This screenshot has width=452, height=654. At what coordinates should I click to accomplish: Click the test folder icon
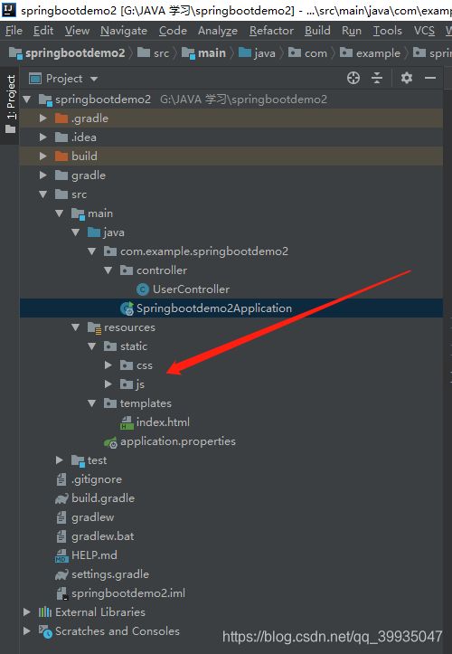coord(78,460)
